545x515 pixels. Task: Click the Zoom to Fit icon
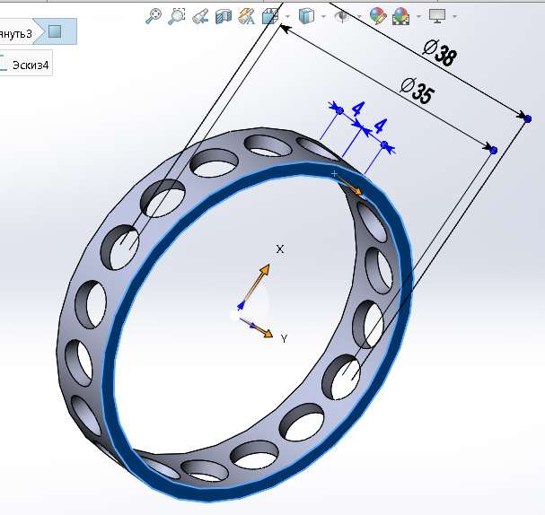pos(154,16)
